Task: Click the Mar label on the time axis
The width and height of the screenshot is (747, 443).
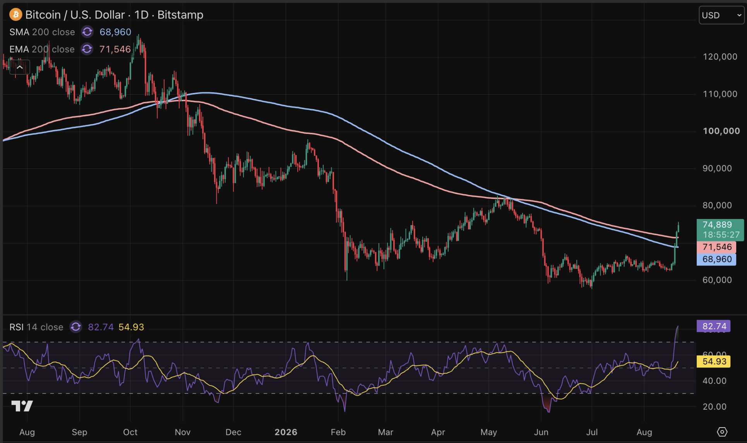Action: click(x=385, y=432)
